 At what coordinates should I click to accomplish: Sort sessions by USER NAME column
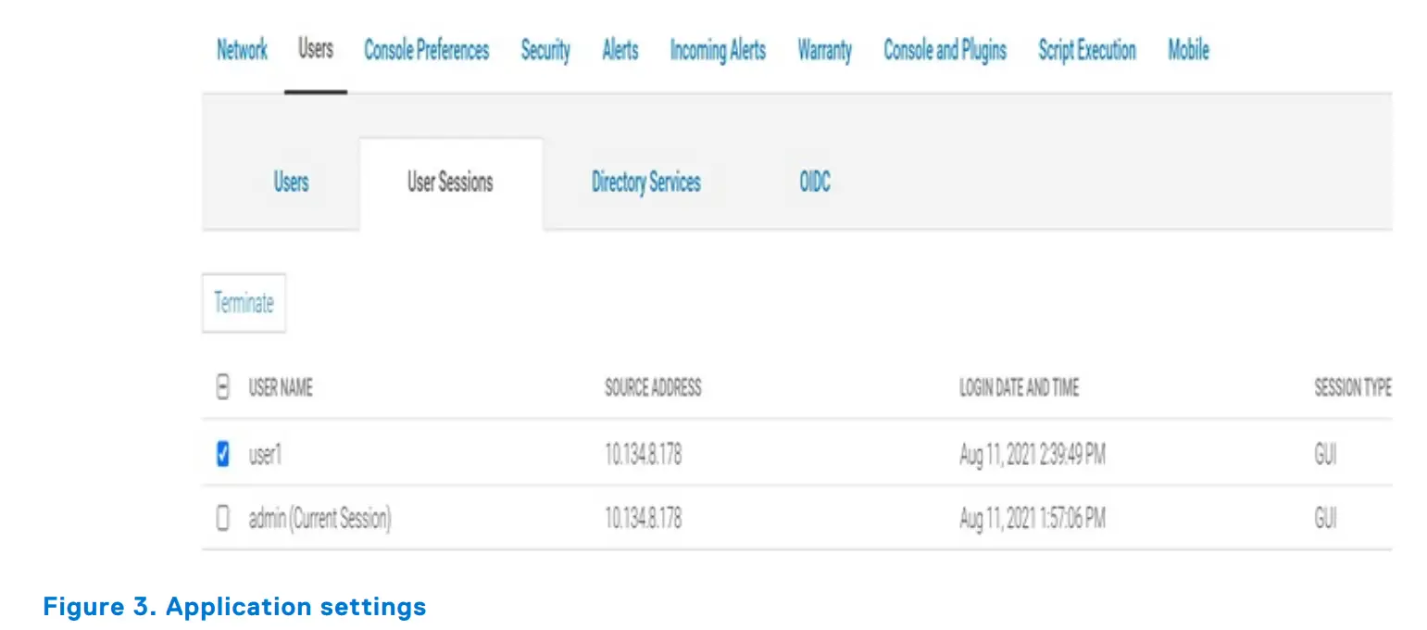point(281,387)
